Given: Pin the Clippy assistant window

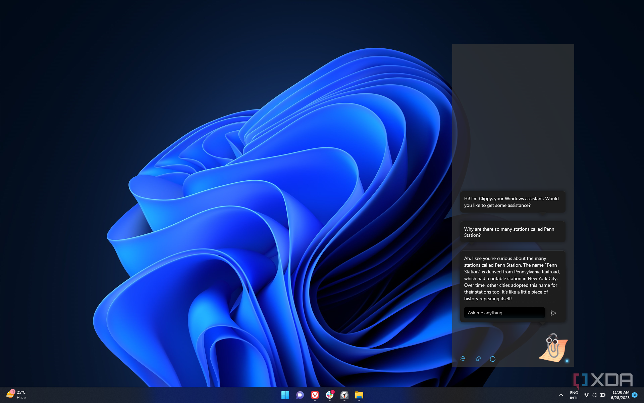Looking at the screenshot, I should click(478, 359).
